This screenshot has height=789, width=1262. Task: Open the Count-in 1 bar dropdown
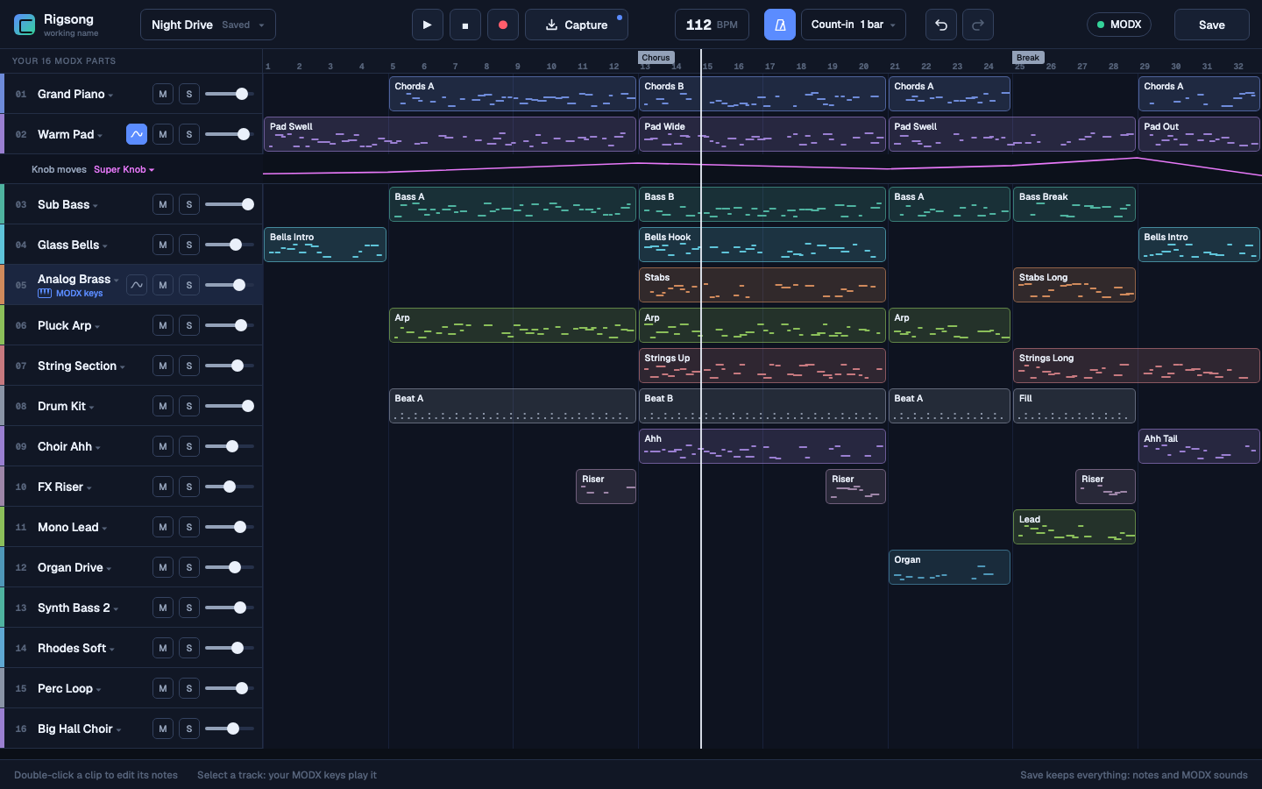coord(854,25)
